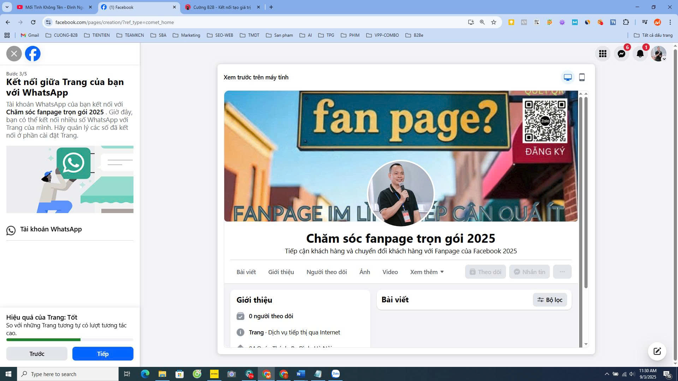Open the Windows Start menu
The height and width of the screenshot is (381, 678).
(8, 374)
